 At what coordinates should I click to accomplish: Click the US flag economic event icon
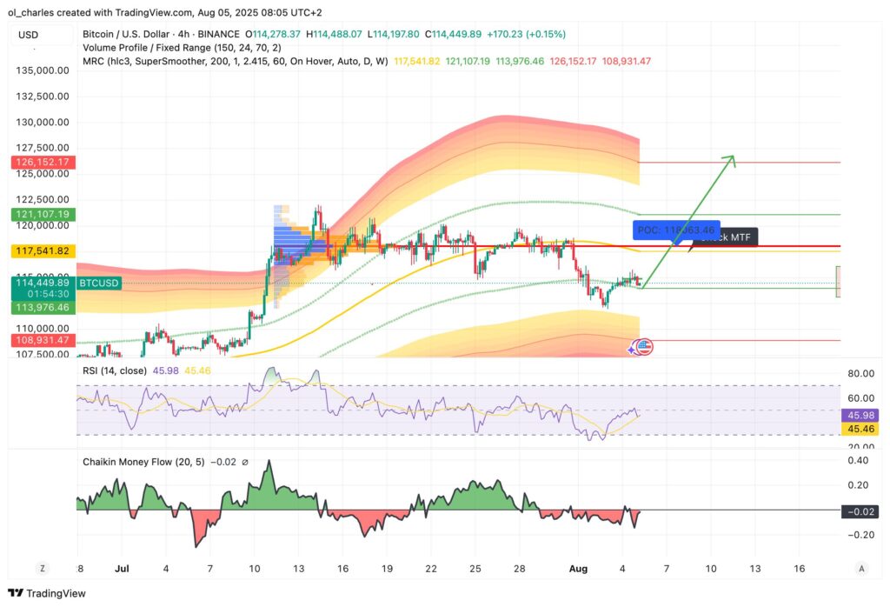click(644, 346)
